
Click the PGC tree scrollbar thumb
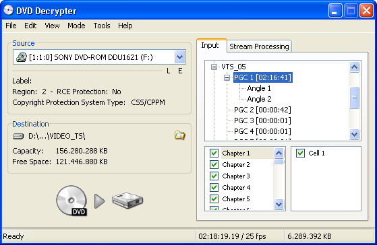[354, 98]
